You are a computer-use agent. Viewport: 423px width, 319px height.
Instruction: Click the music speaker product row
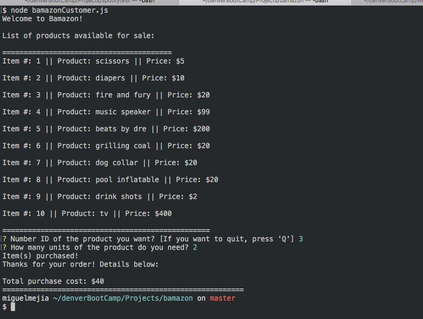106,112
